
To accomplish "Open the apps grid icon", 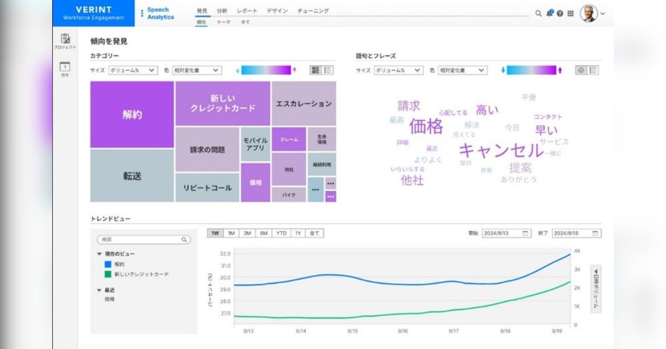I will click(571, 13).
